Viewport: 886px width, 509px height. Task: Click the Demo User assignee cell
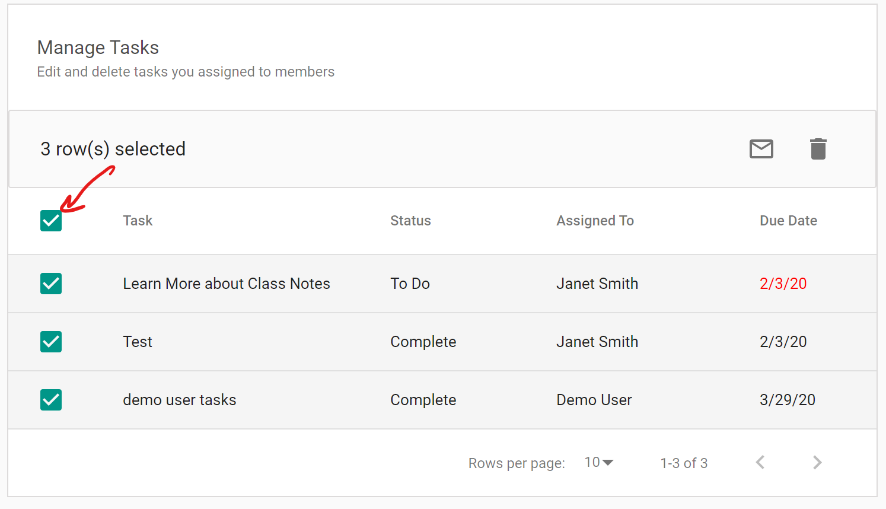coord(594,400)
